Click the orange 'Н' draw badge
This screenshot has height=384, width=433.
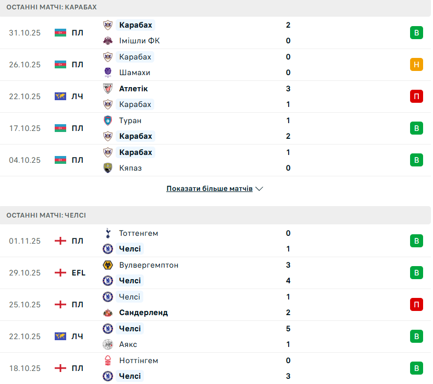[x=416, y=65]
